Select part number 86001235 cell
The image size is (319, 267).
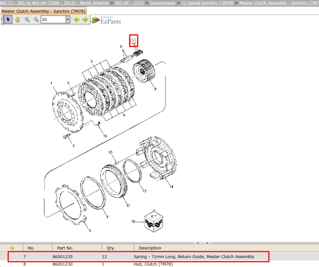pyautogui.click(x=63, y=256)
